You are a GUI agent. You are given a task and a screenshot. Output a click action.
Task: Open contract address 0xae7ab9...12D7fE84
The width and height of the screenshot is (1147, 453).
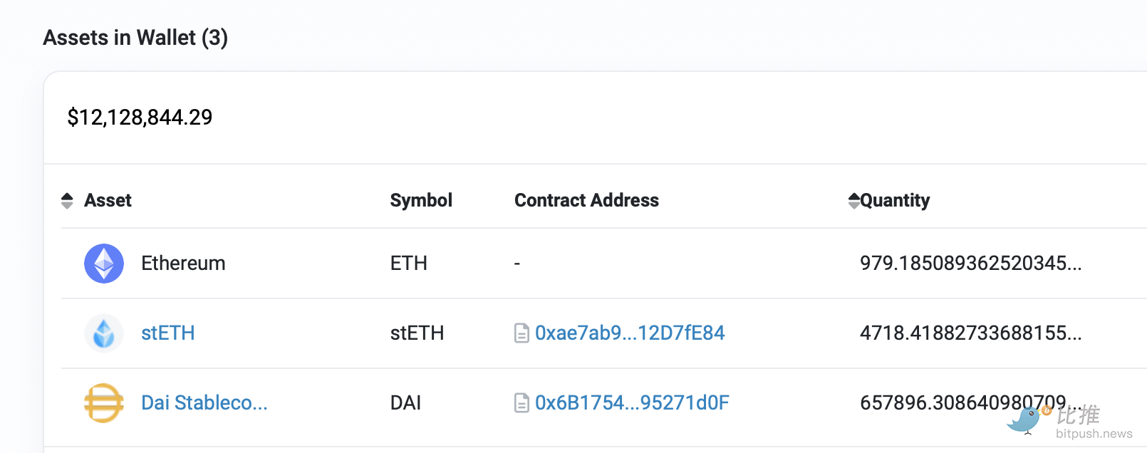click(630, 333)
